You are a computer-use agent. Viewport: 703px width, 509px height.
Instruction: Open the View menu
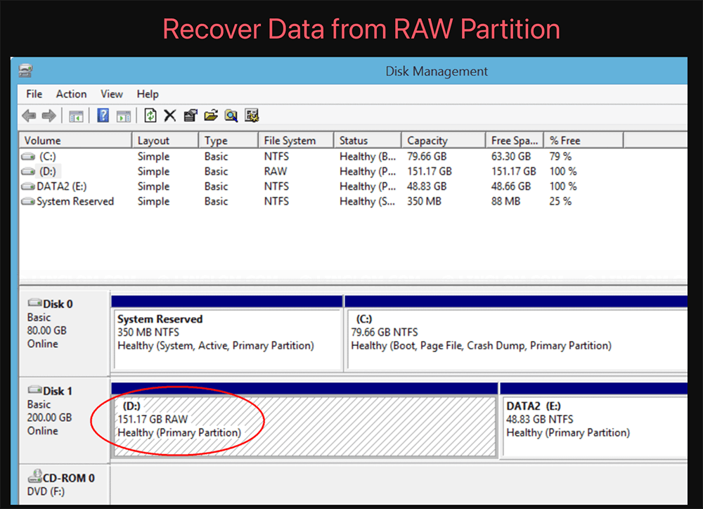pos(112,94)
